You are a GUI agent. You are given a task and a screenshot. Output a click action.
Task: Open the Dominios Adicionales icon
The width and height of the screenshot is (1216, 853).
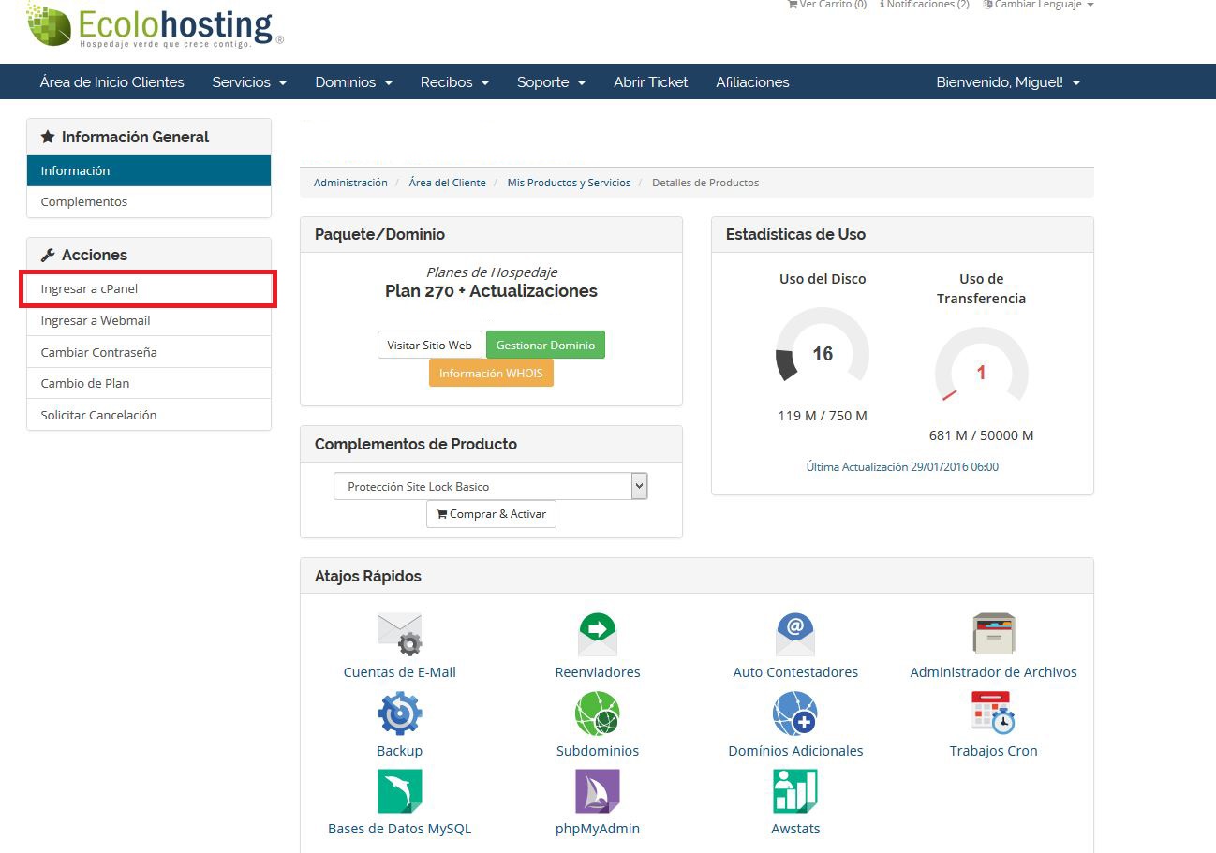coord(794,713)
